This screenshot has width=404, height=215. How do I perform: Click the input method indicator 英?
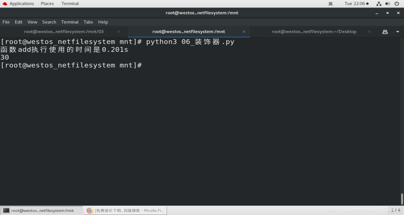coord(331,4)
